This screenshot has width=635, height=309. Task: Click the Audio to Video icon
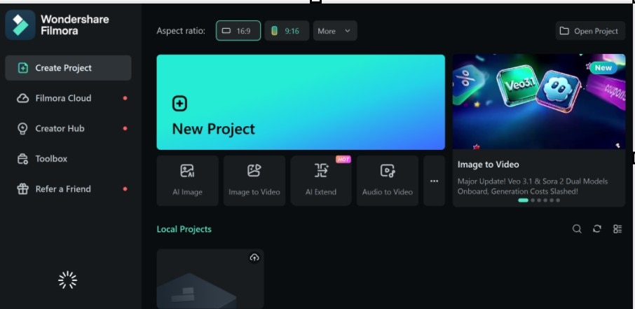(388, 171)
